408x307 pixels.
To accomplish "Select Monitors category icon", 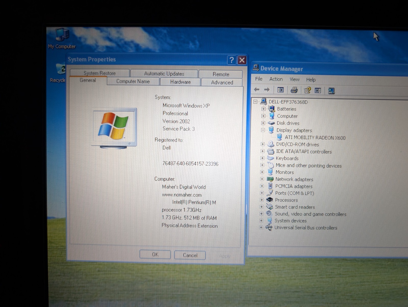I will tap(270, 172).
